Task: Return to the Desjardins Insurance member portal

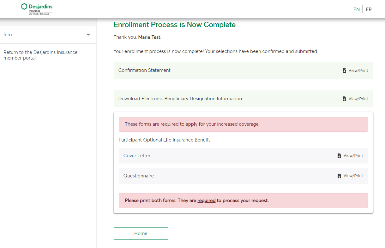Action: [x=40, y=55]
